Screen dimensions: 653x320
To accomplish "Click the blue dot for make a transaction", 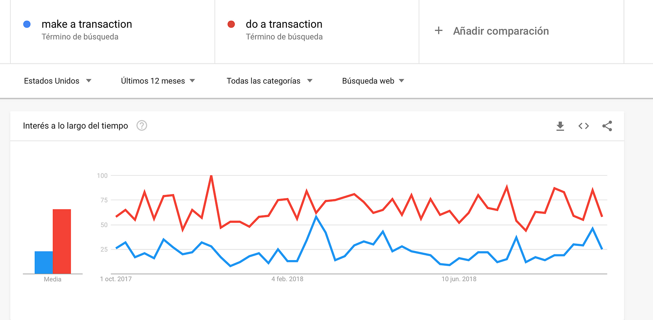I will pos(27,24).
